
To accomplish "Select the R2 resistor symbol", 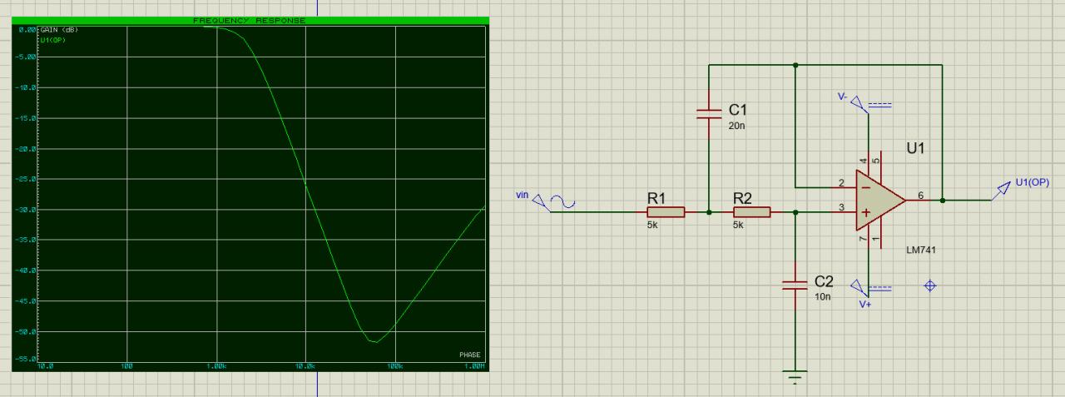I will [x=751, y=212].
